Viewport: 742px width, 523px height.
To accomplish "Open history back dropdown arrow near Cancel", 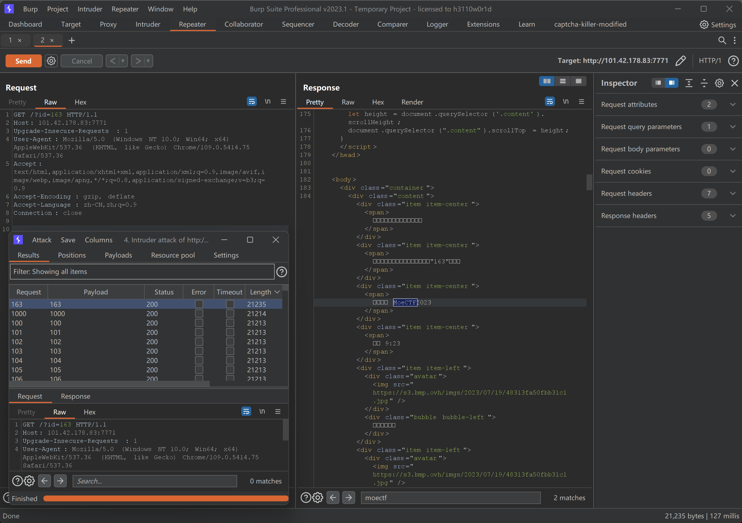I will [x=123, y=61].
